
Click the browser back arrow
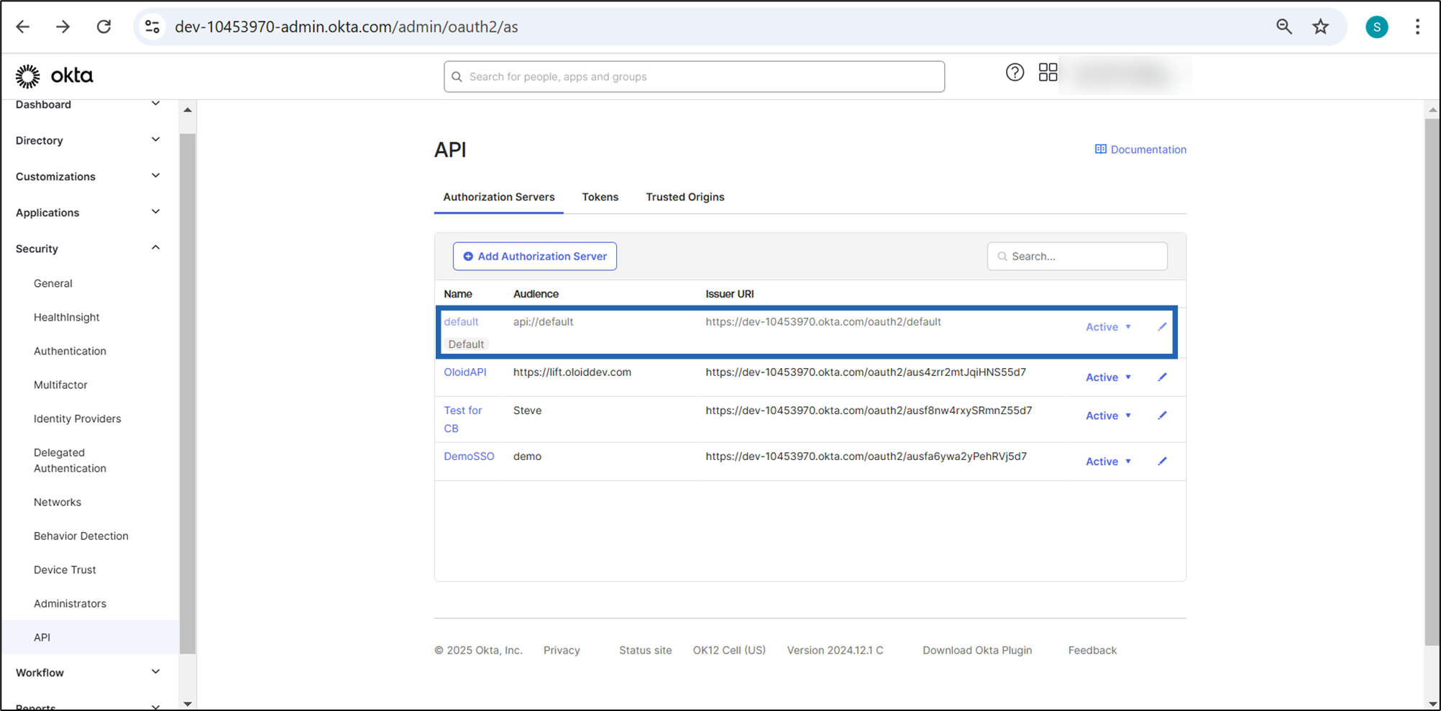(x=23, y=27)
